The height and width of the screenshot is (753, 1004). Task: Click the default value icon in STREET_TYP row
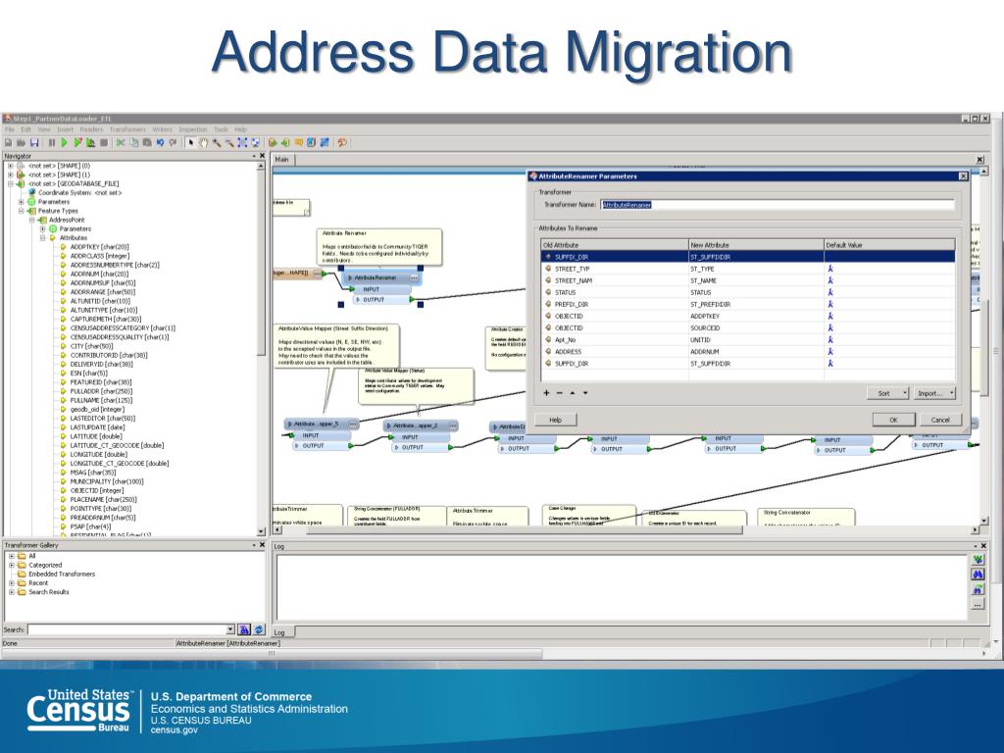point(830,269)
